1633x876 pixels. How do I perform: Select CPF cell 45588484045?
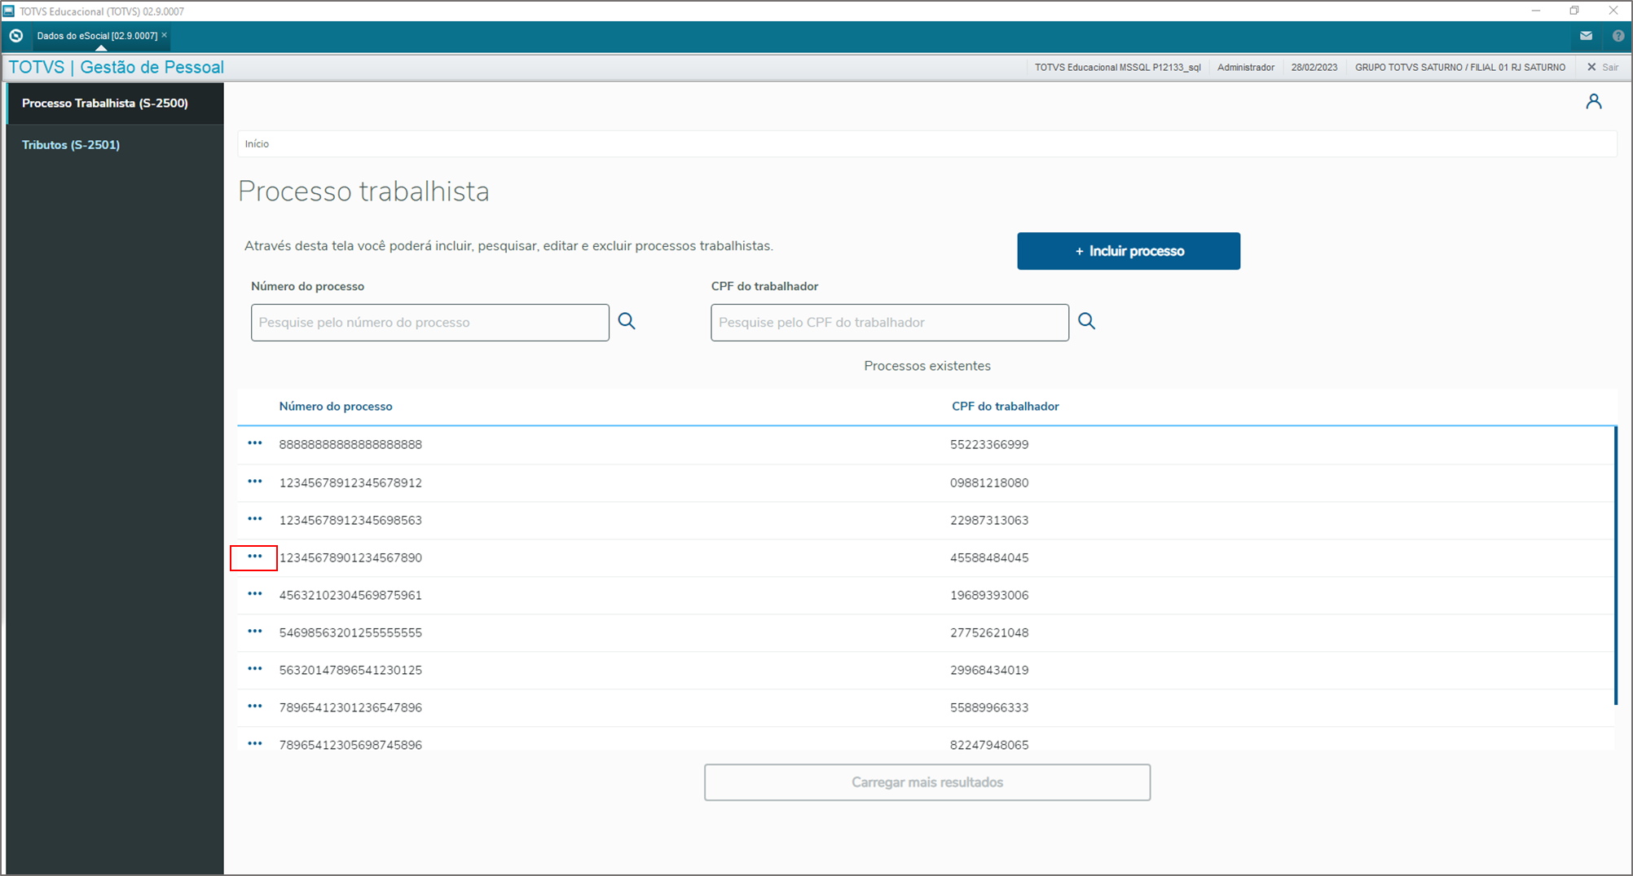point(989,558)
